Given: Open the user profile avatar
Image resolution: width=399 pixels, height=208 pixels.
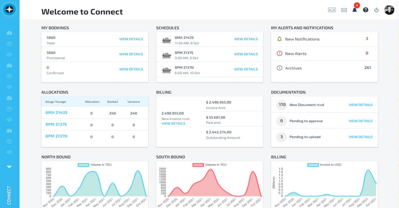Looking at the screenshot, I should (389, 10).
